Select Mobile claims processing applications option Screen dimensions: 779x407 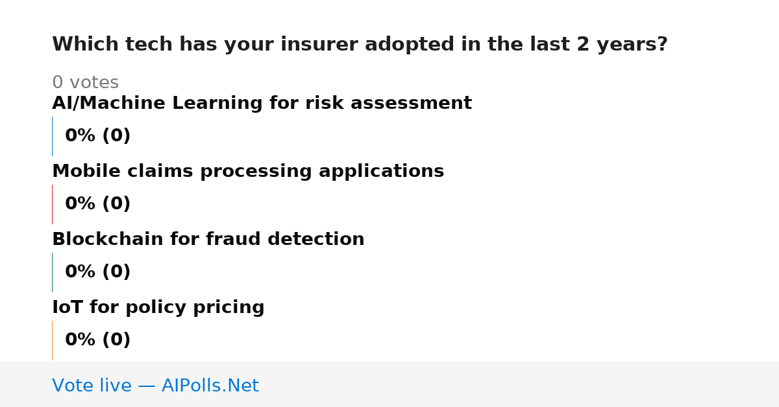[248, 172]
